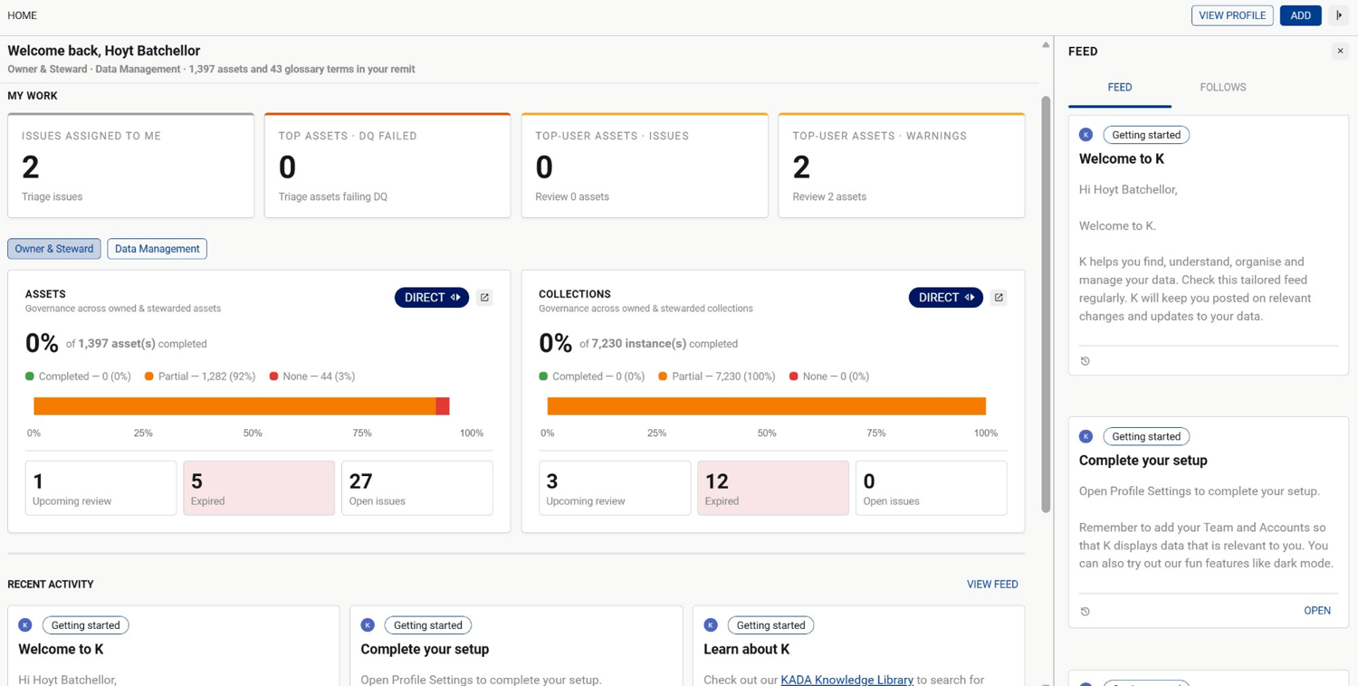Open external link icon in Assets card
This screenshot has height=686, width=1358.
pyautogui.click(x=484, y=298)
